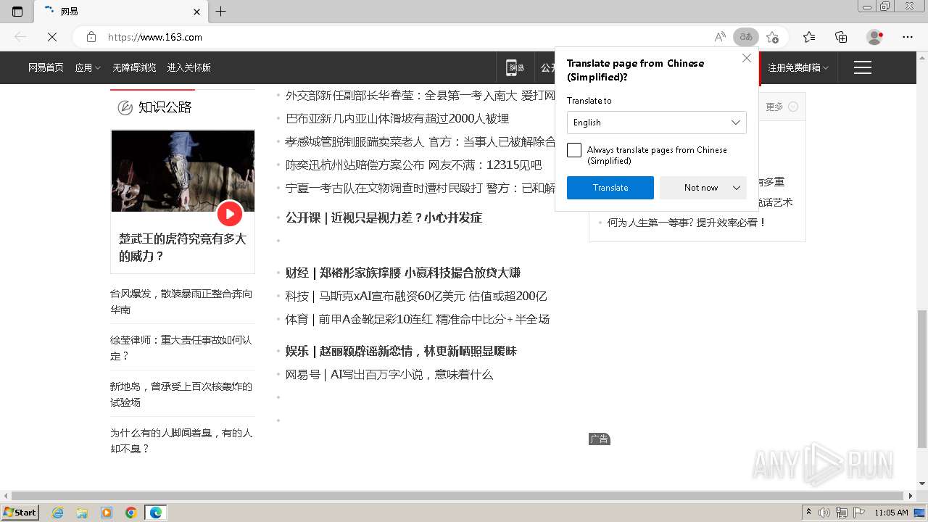Open 楚武王的虎符究竟有多大的威力 headline
928x522 pixels.
coord(183,247)
